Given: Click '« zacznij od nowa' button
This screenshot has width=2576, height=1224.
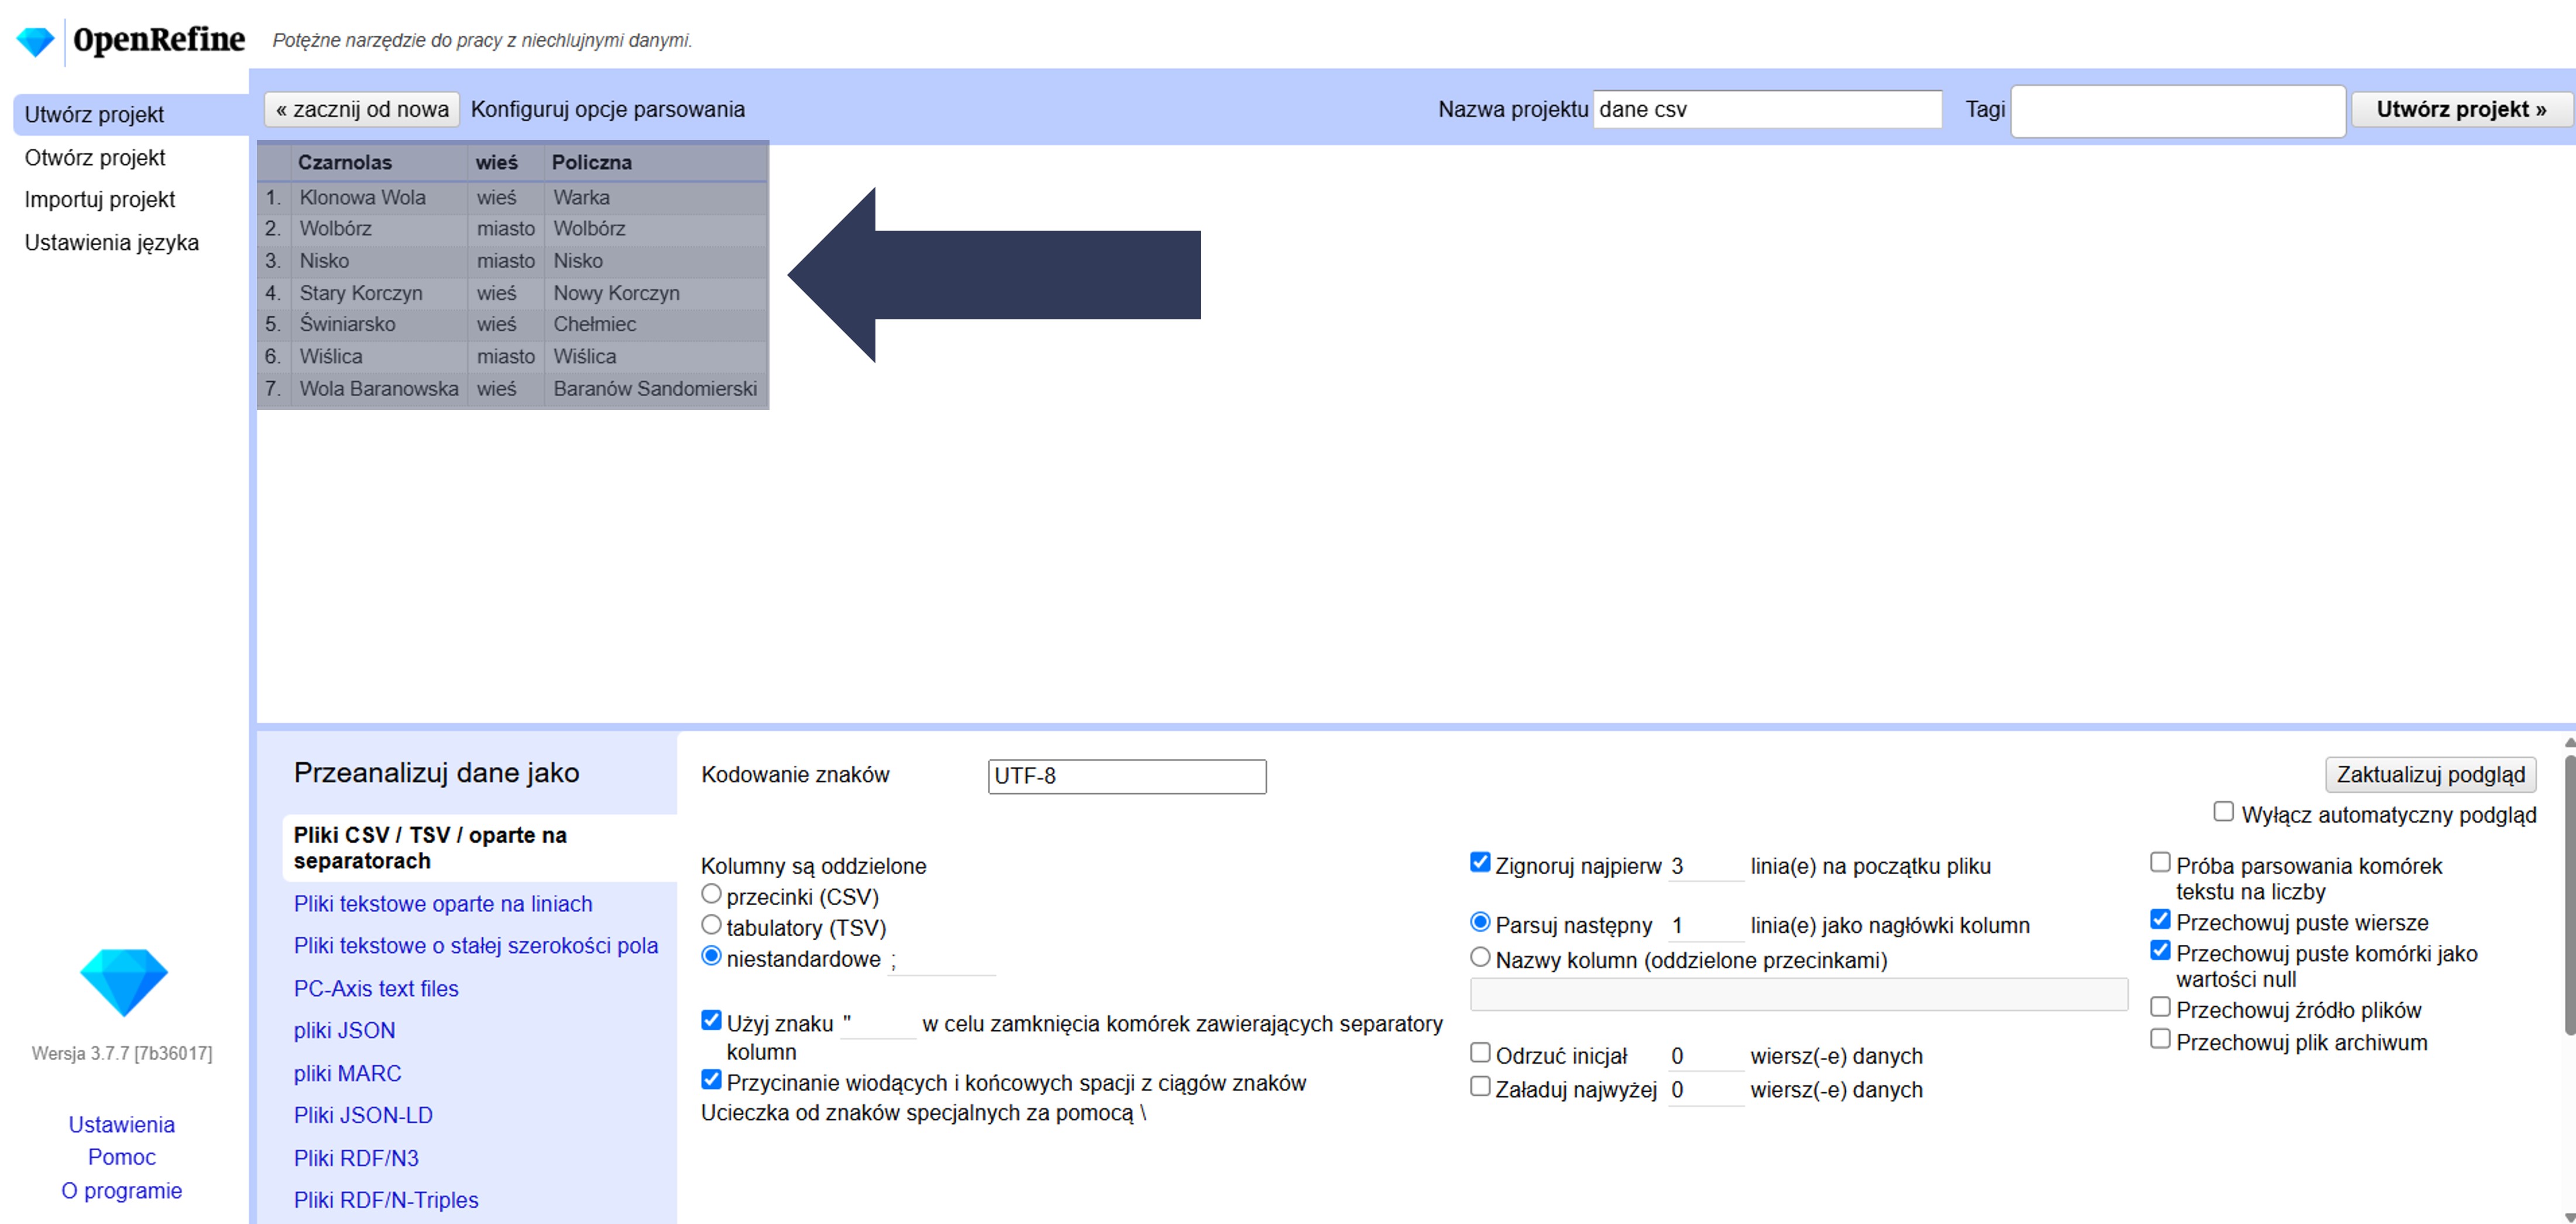Looking at the screenshot, I should click(x=362, y=109).
